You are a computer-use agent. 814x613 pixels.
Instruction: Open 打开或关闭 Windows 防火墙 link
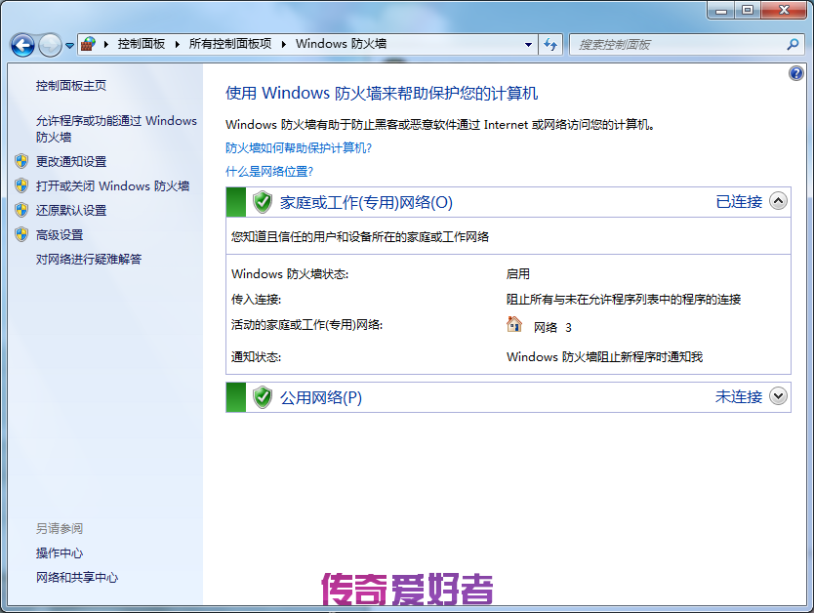tap(112, 185)
